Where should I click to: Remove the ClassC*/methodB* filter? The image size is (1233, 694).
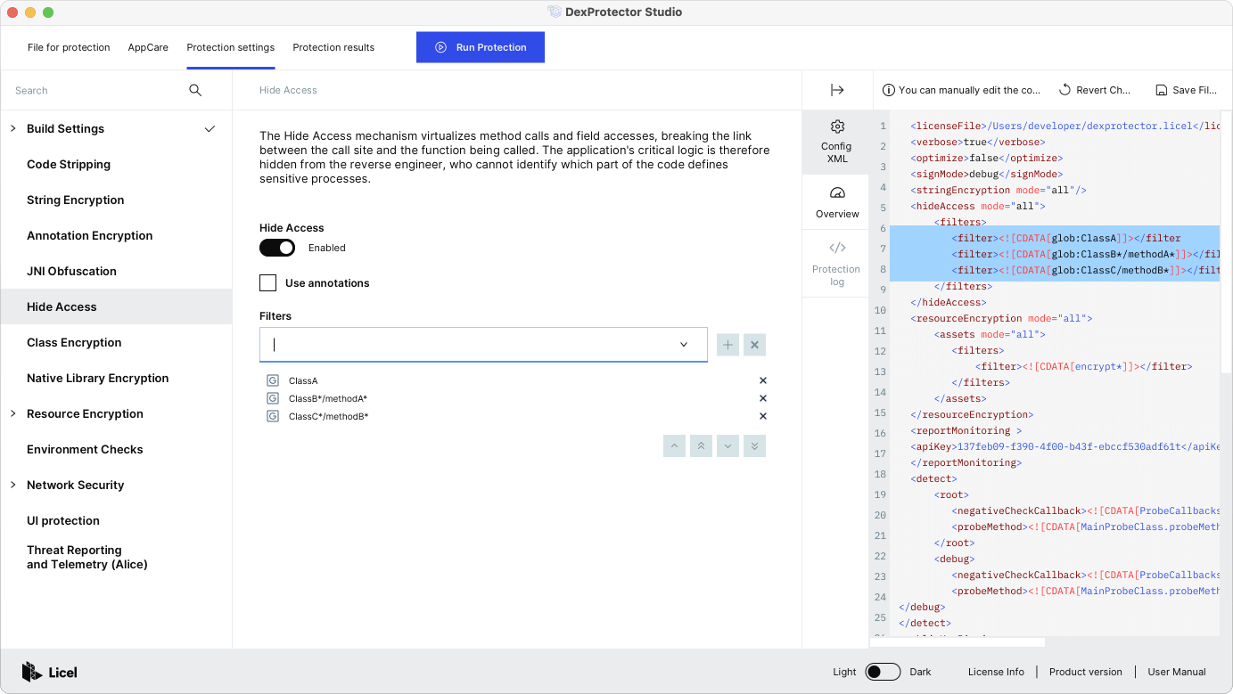(x=762, y=416)
